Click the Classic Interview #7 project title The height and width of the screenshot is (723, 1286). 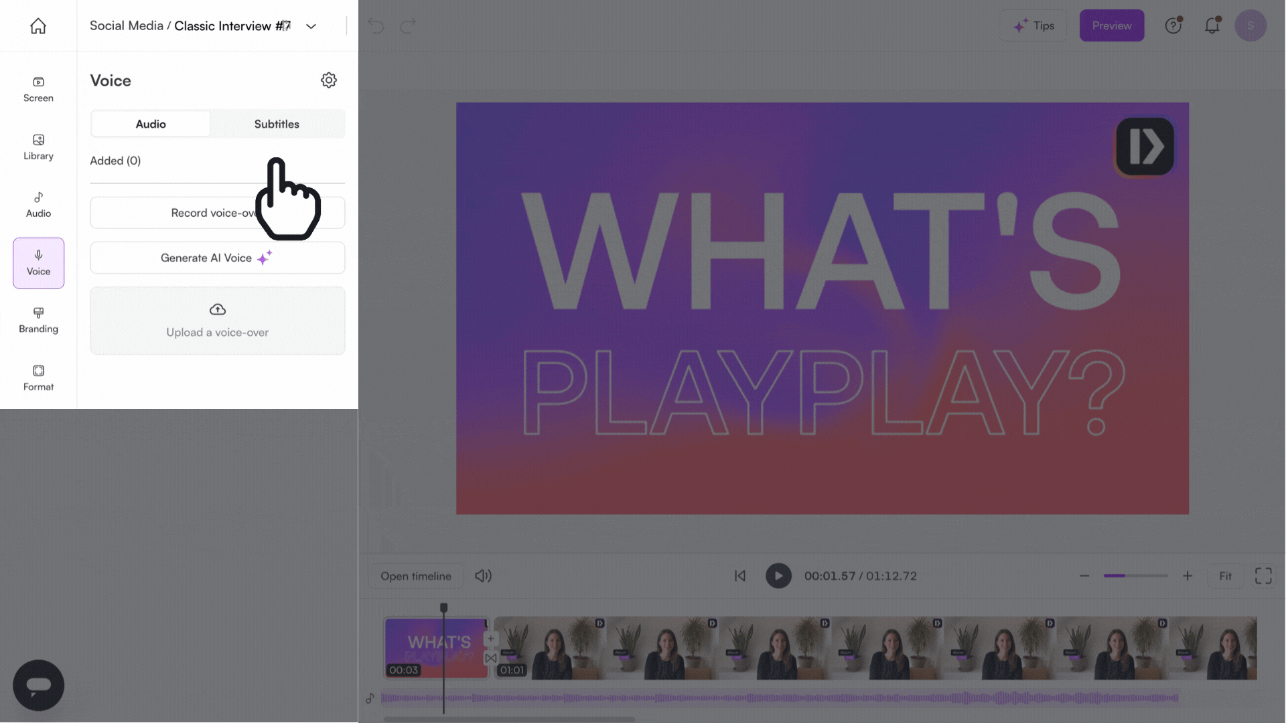tap(232, 25)
